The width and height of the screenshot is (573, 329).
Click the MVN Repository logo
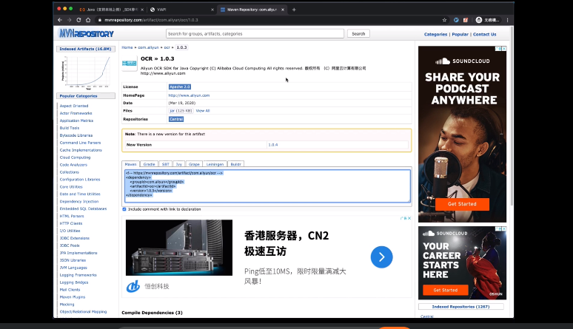pos(86,33)
